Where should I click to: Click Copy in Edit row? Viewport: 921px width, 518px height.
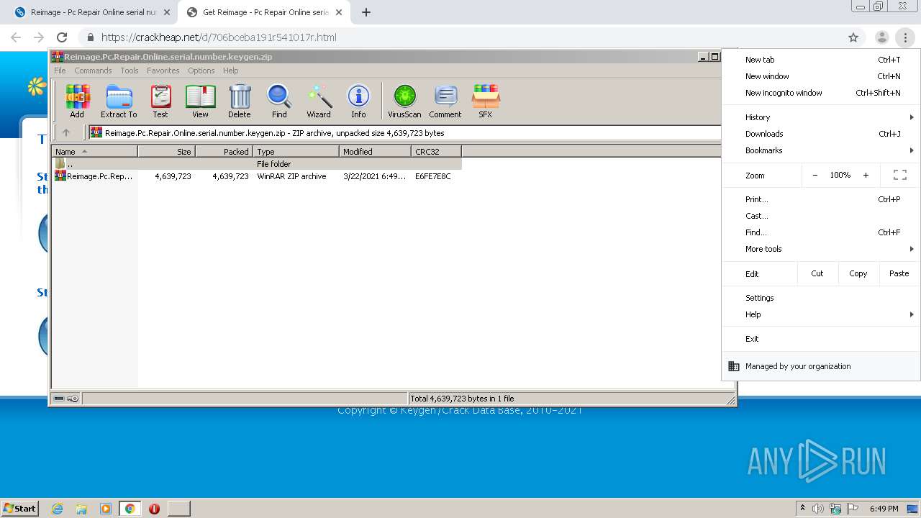pyautogui.click(x=858, y=273)
